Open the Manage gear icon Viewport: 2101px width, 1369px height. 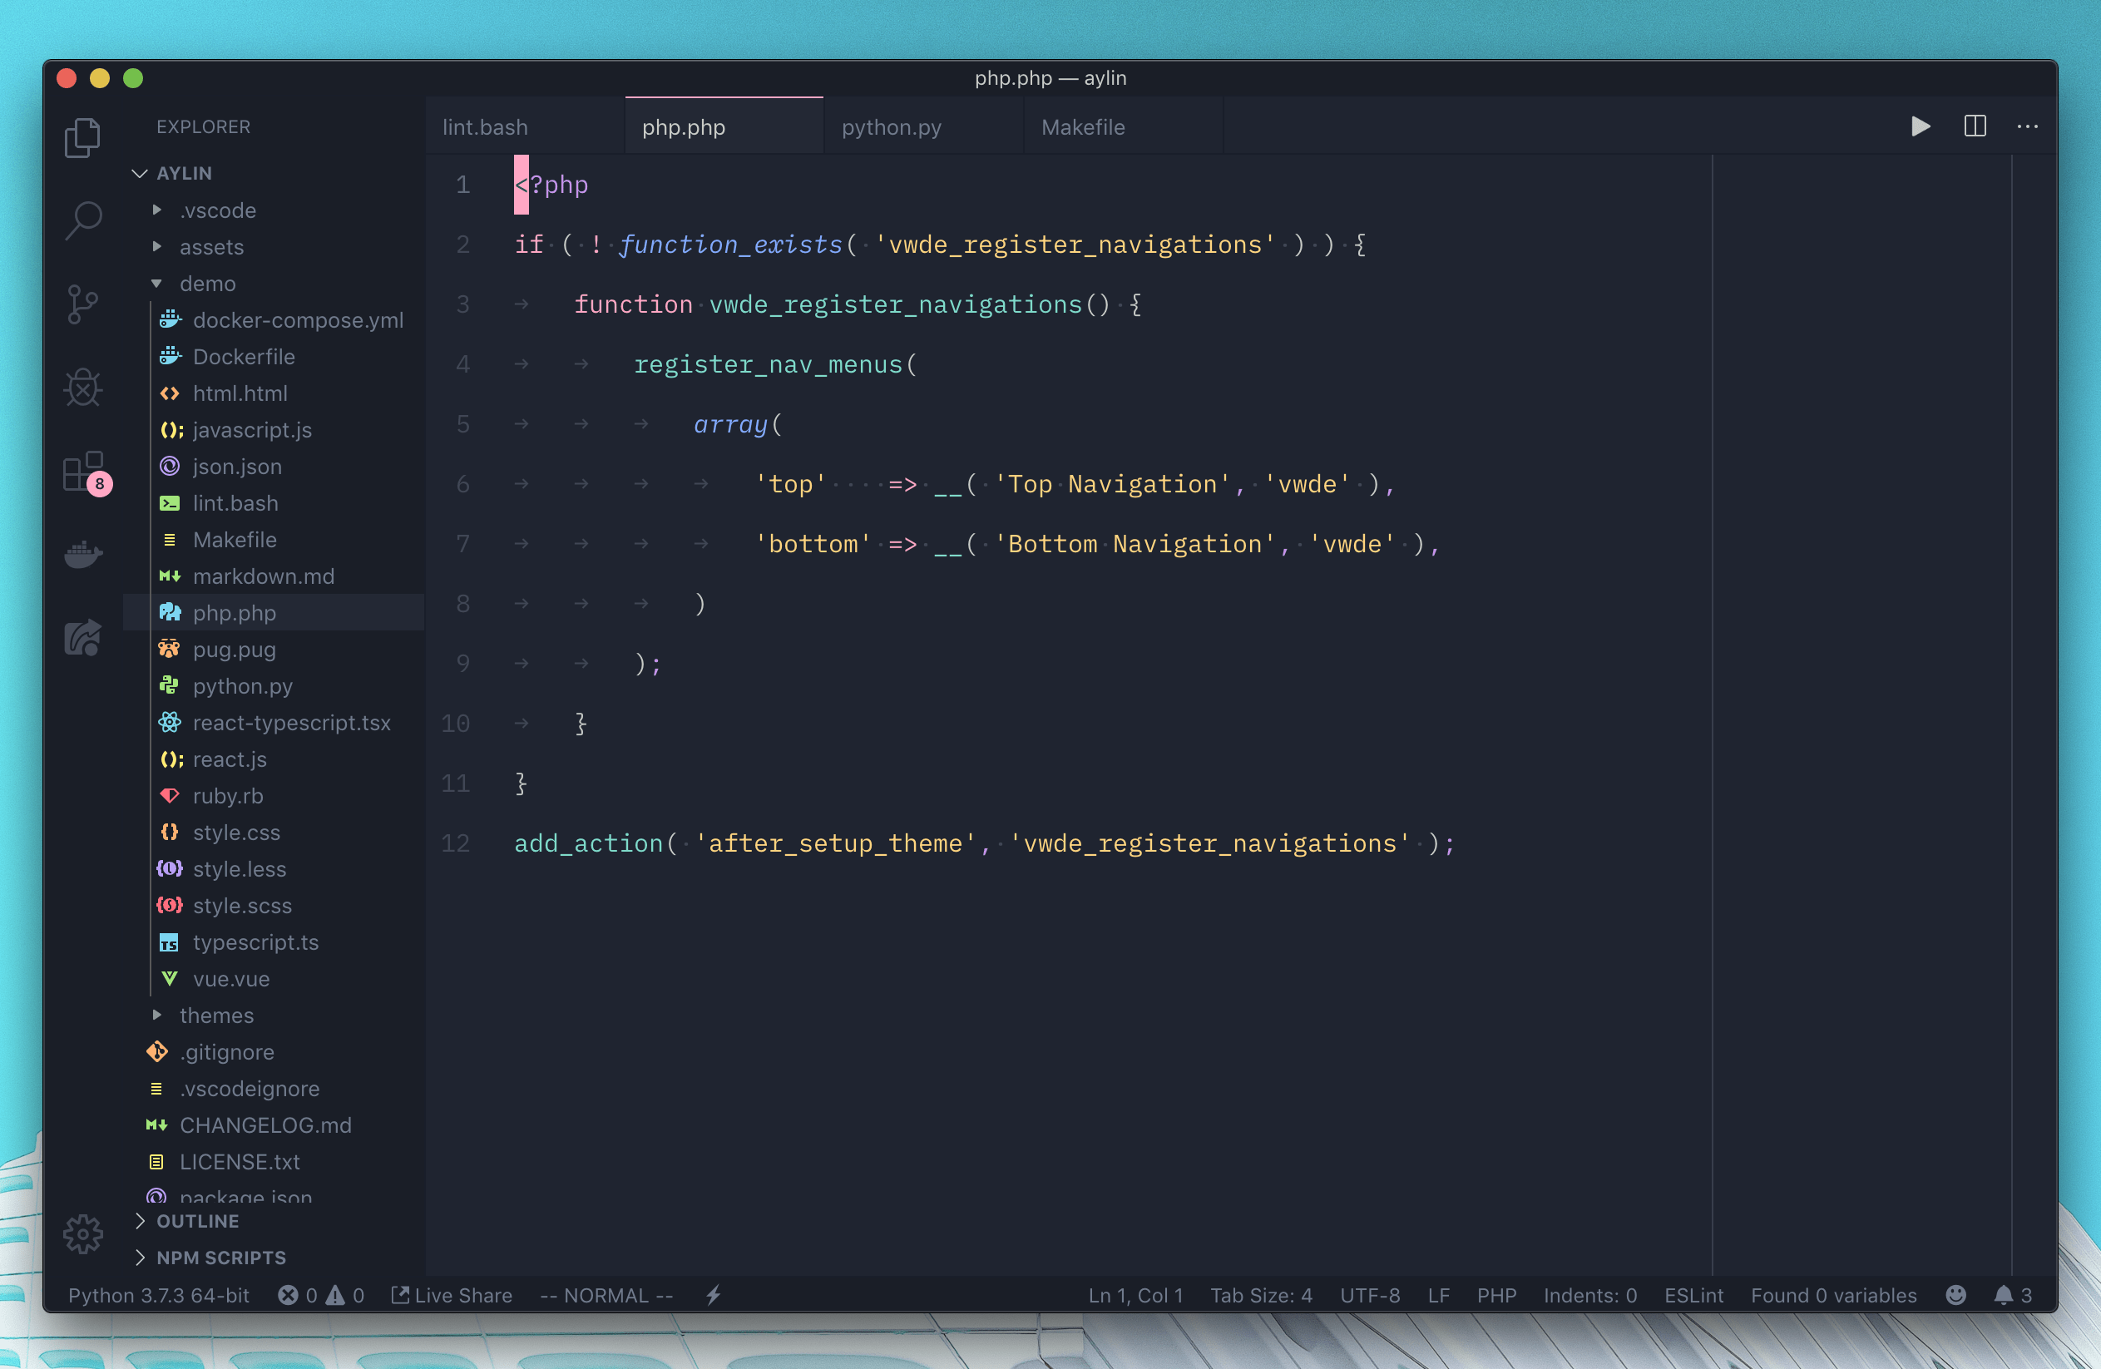coord(84,1233)
